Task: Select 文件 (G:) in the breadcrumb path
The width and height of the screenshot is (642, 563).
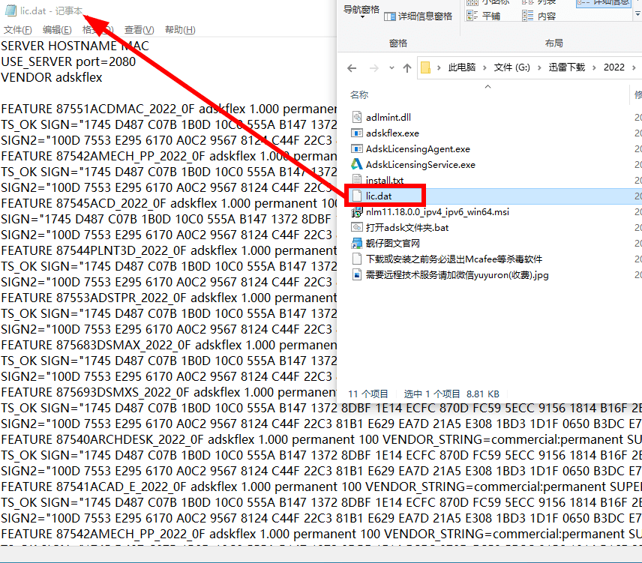Action: click(511, 67)
